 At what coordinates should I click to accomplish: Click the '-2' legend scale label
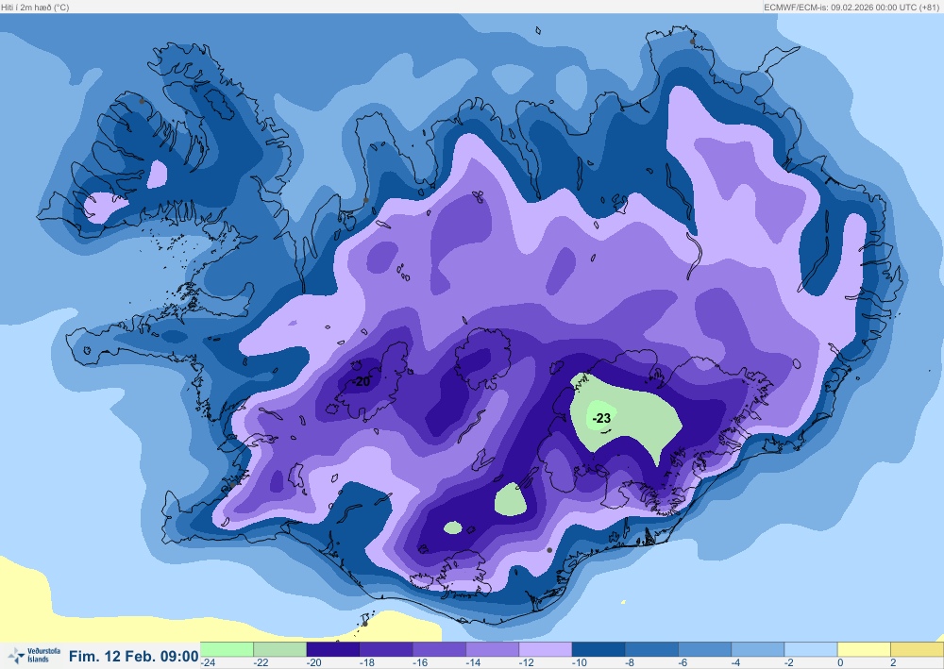click(788, 662)
